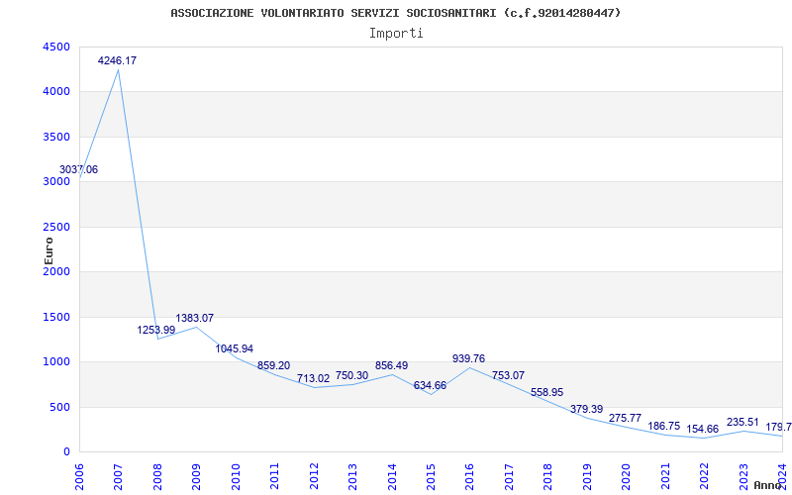Select data label 558.95

point(547,392)
